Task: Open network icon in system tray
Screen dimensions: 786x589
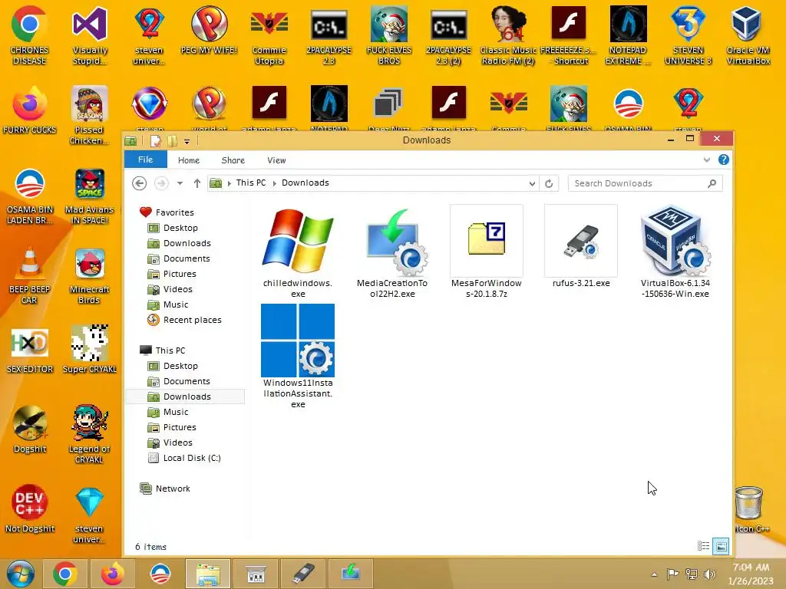Action: pyautogui.click(x=692, y=574)
